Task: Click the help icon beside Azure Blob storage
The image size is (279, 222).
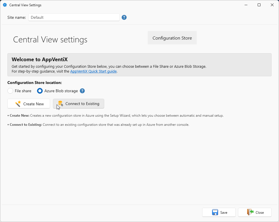Action: [82, 91]
